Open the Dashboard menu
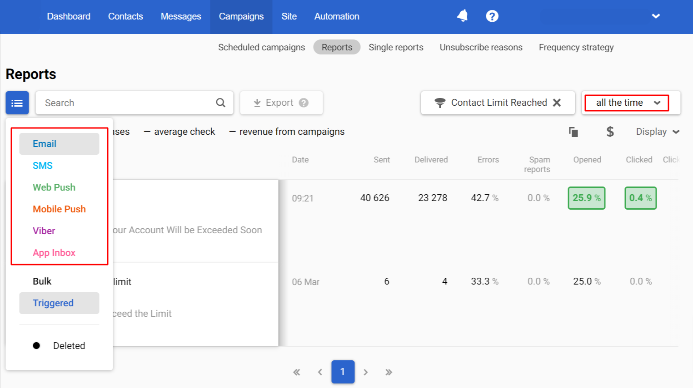 click(x=69, y=16)
